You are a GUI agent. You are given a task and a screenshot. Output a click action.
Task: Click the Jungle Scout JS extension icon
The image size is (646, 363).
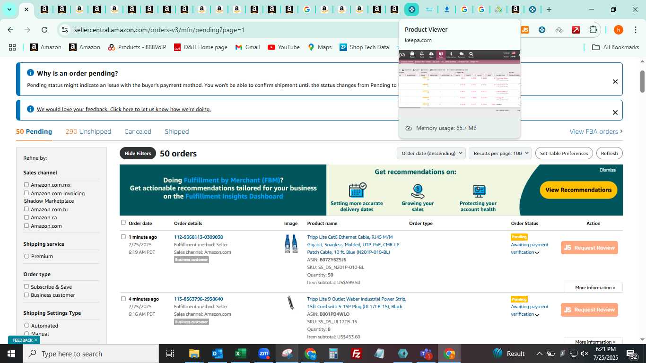tap(524, 30)
